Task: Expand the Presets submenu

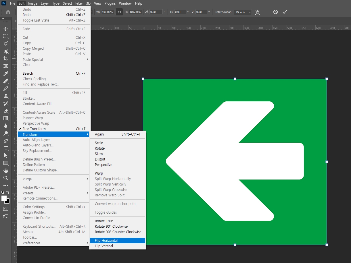Action: [x=54, y=193]
